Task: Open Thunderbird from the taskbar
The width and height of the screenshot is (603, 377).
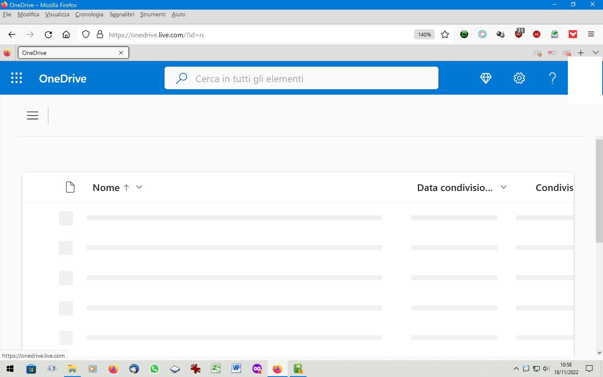Action: pos(134,369)
